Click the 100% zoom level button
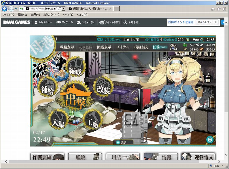 click(214, 166)
